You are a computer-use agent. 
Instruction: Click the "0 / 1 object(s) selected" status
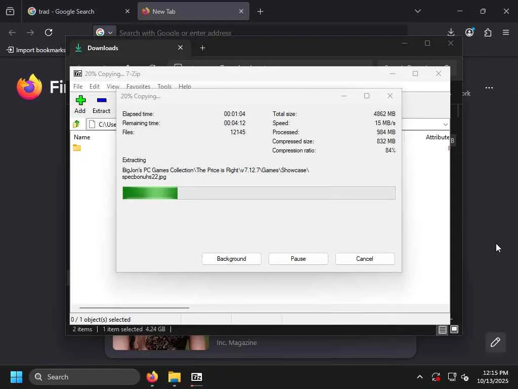point(101,320)
